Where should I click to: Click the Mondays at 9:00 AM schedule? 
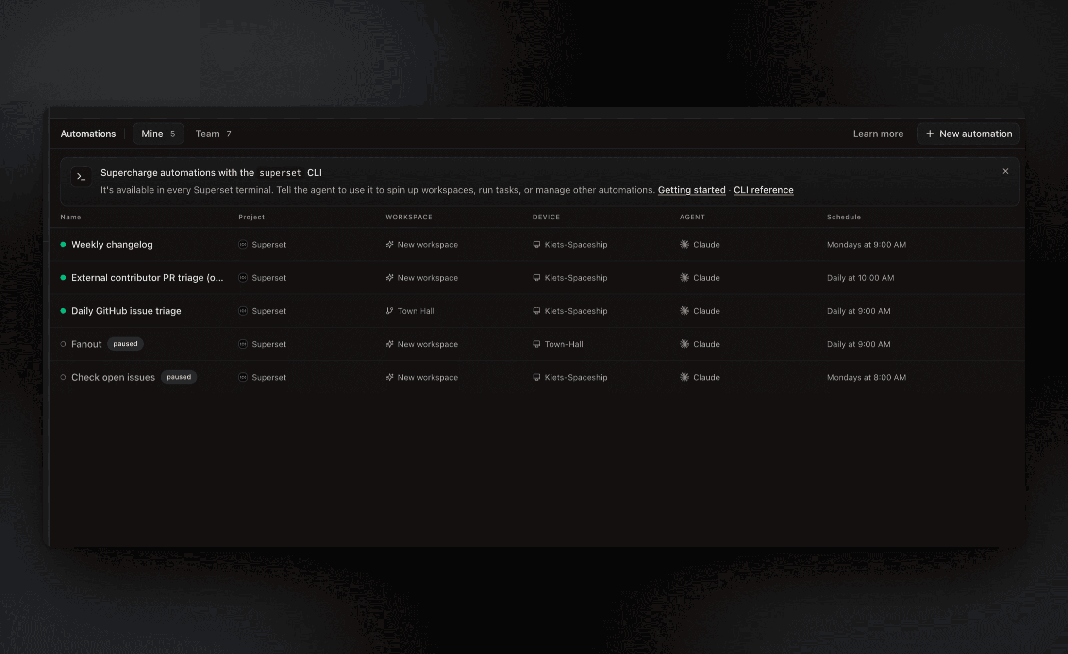click(867, 244)
